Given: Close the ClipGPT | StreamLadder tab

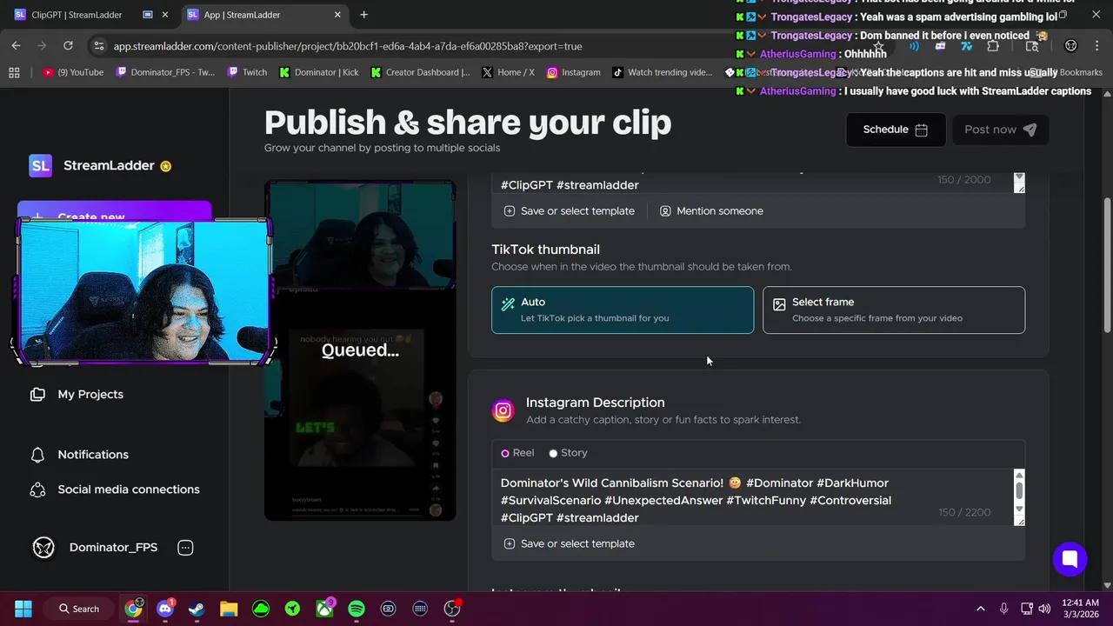Looking at the screenshot, I should coord(165,15).
